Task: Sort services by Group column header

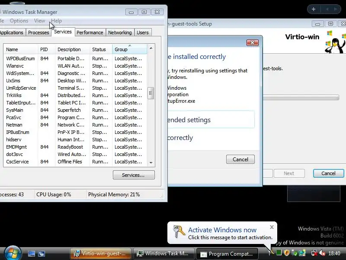Action: 129,49
